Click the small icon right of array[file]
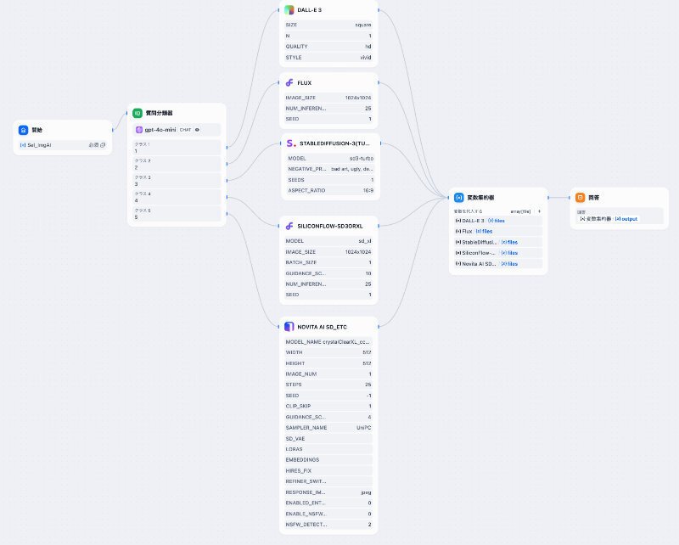The width and height of the screenshot is (679, 545). coord(539,211)
